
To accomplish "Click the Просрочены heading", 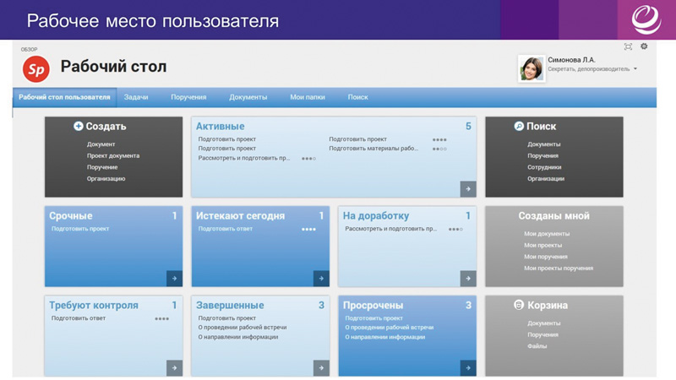I will [x=373, y=306].
